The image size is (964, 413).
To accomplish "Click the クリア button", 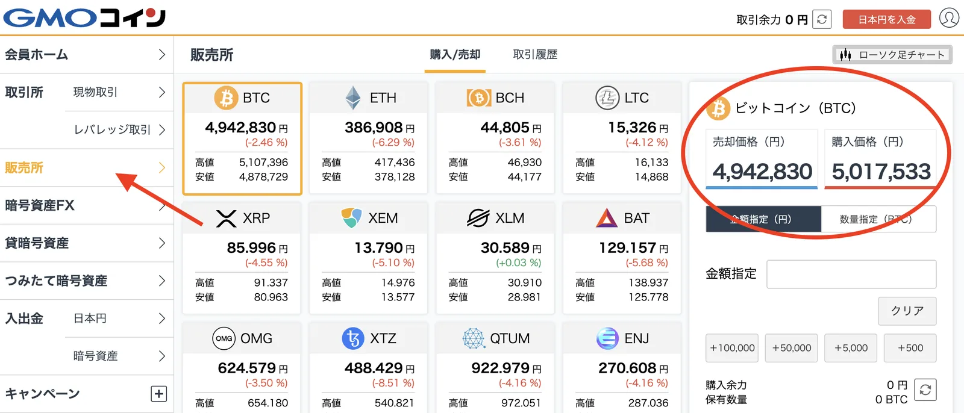I will [907, 311].
